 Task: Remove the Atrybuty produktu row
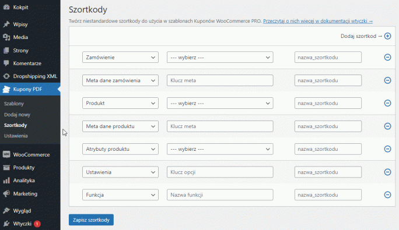click(387, 149)
